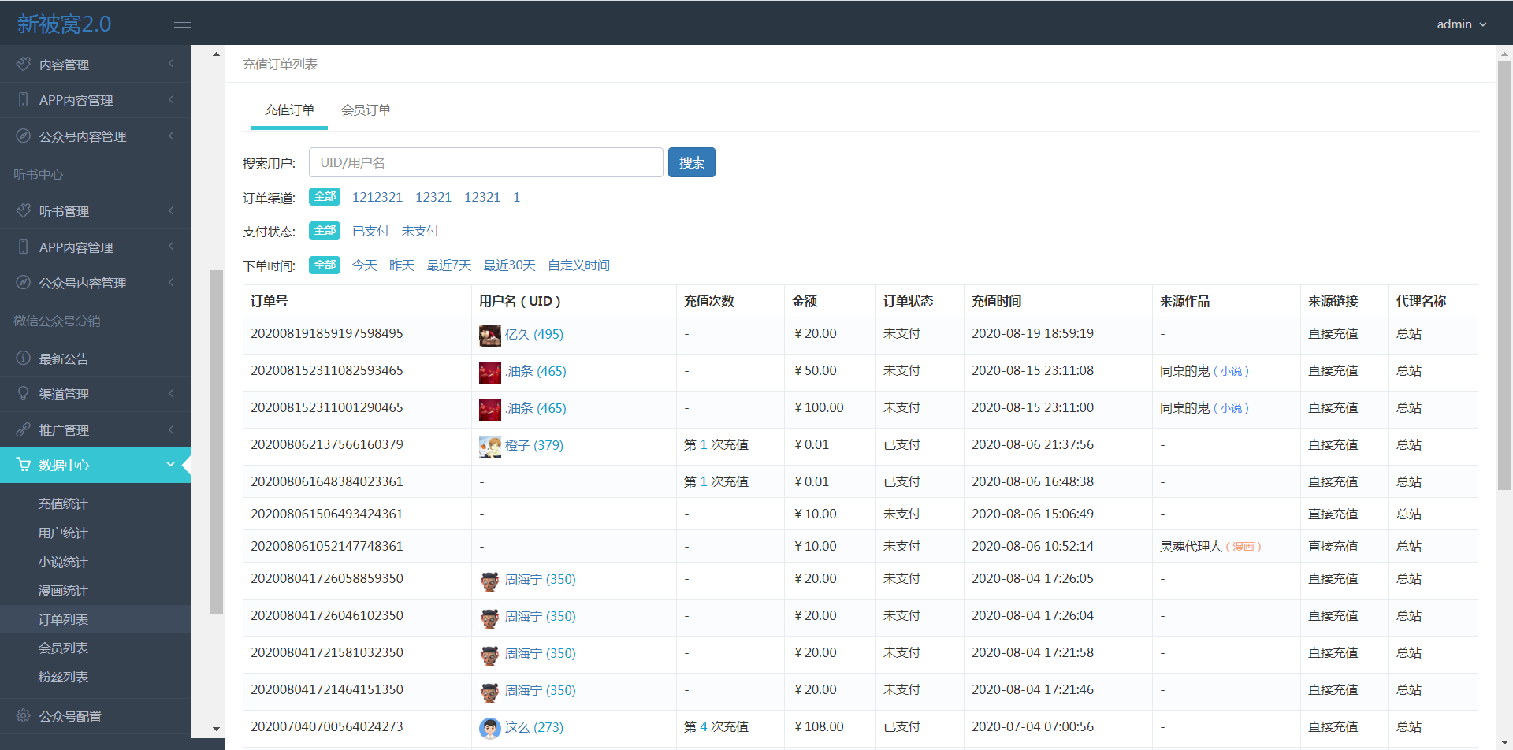This screenshot has height=750, width=1513.
Task: Click the 搜索 button
Action: (691, 162)
